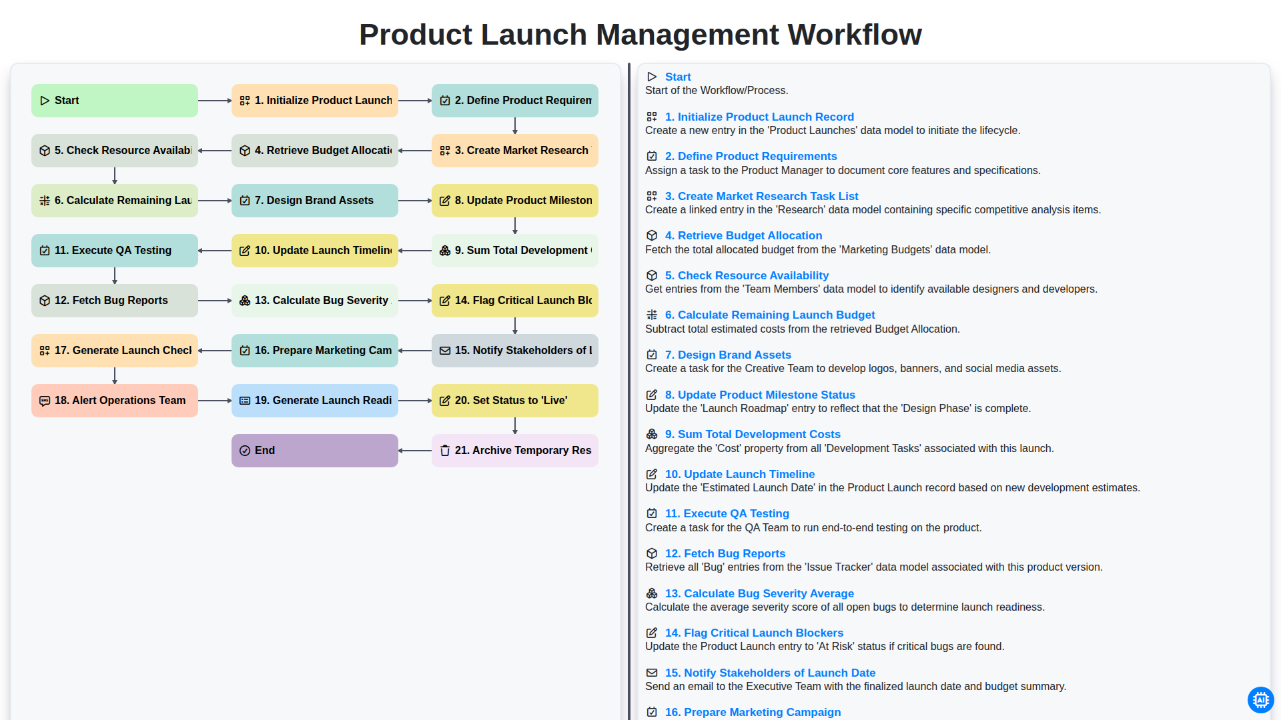This screenshot has width=1281, height=720.
Task: Select the green Start node label
Action: coord(67,101)
